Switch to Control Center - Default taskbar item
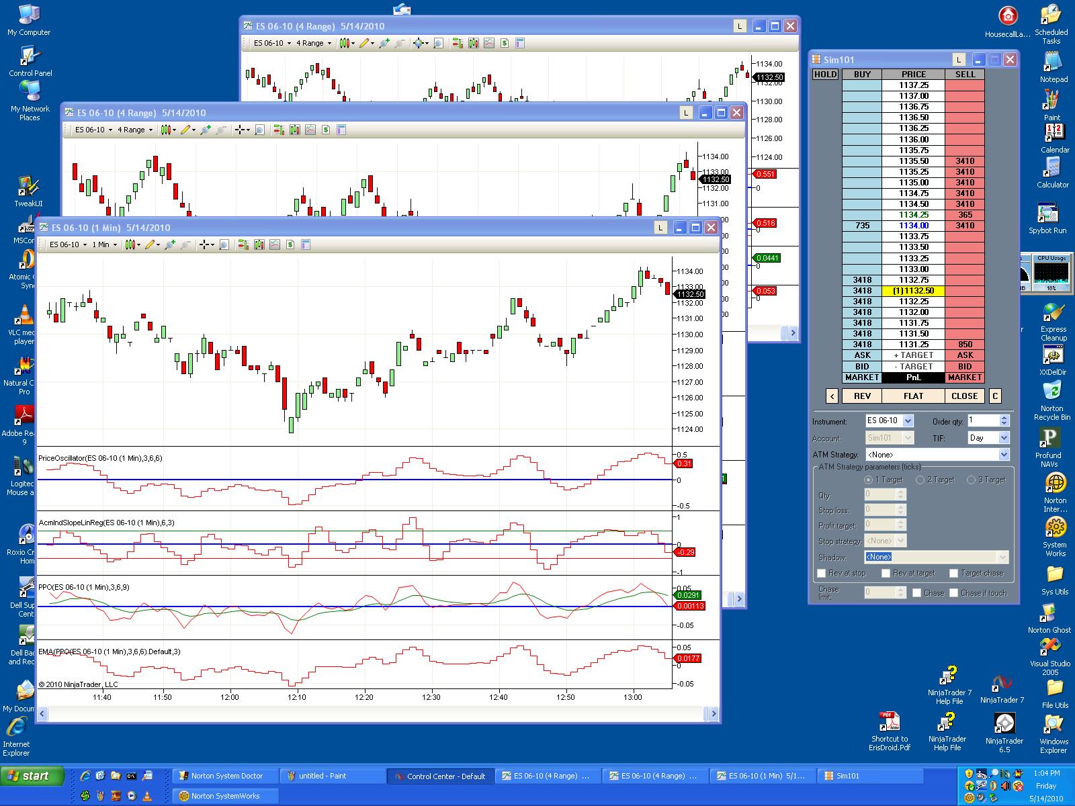 (441, 776)
